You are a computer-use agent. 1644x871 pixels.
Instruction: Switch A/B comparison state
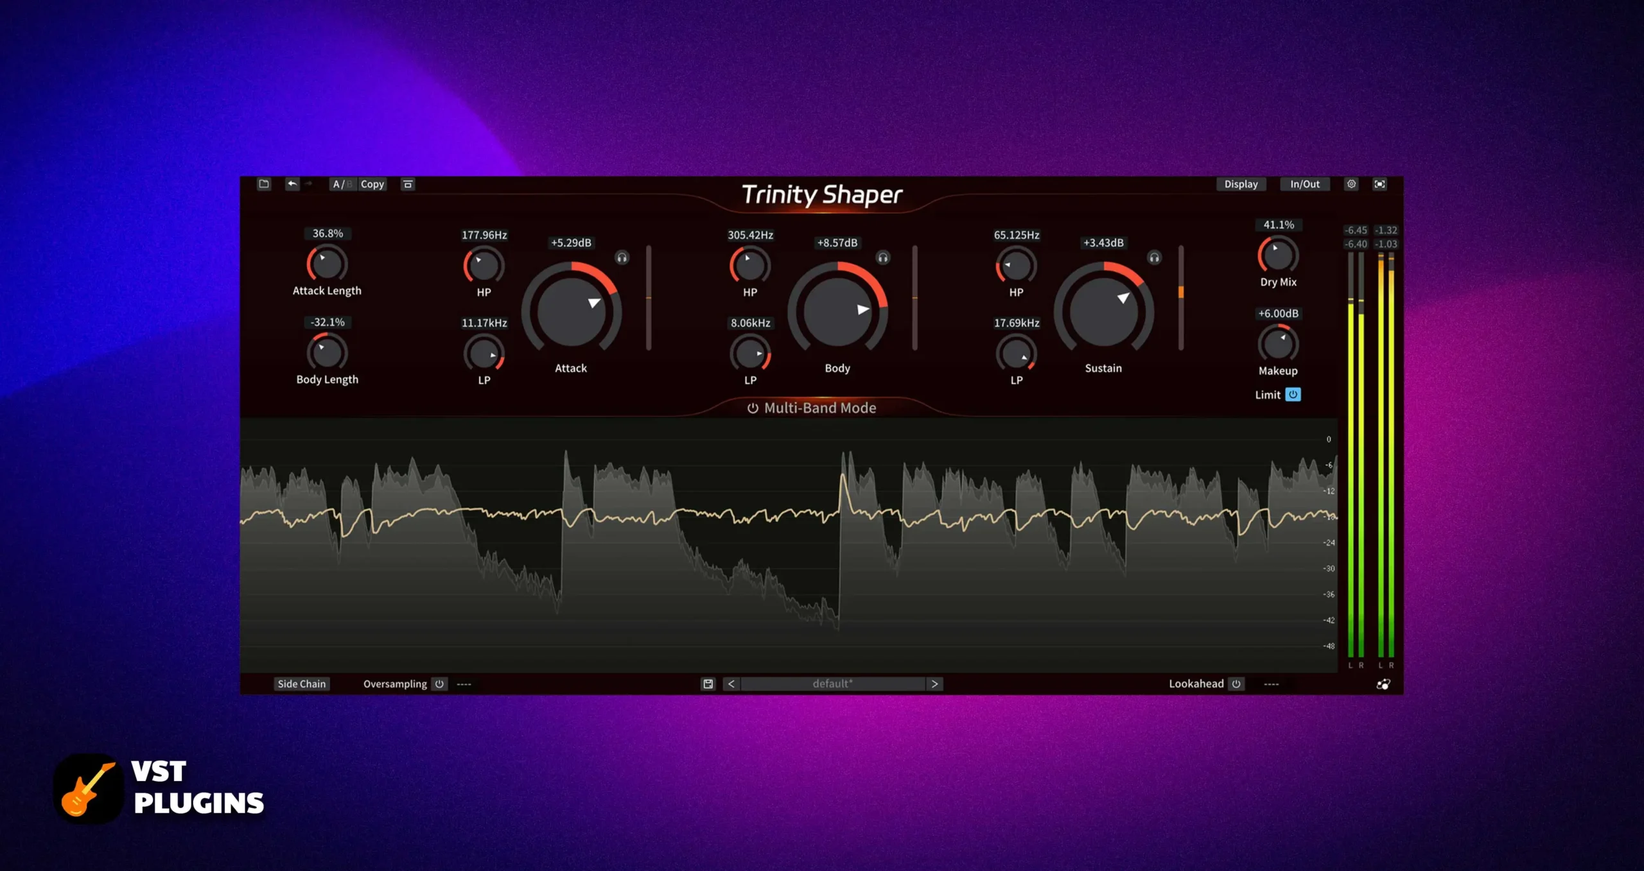342,184
